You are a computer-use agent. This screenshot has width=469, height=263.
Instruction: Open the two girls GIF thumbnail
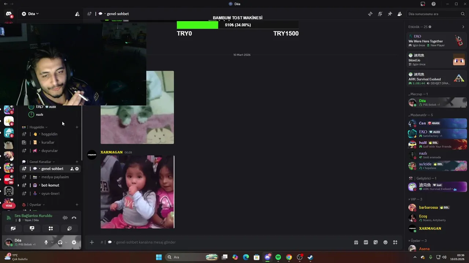[x=137, y=192]
